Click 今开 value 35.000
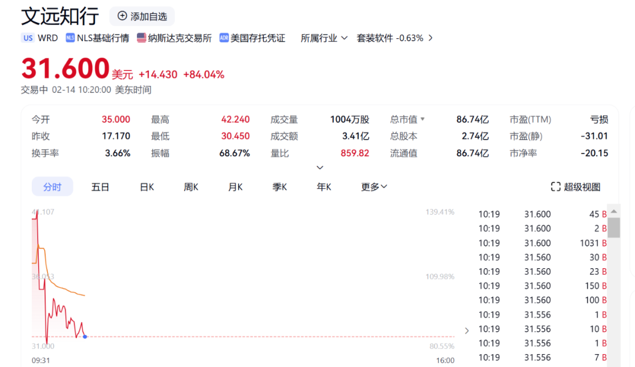 [116, 119]
